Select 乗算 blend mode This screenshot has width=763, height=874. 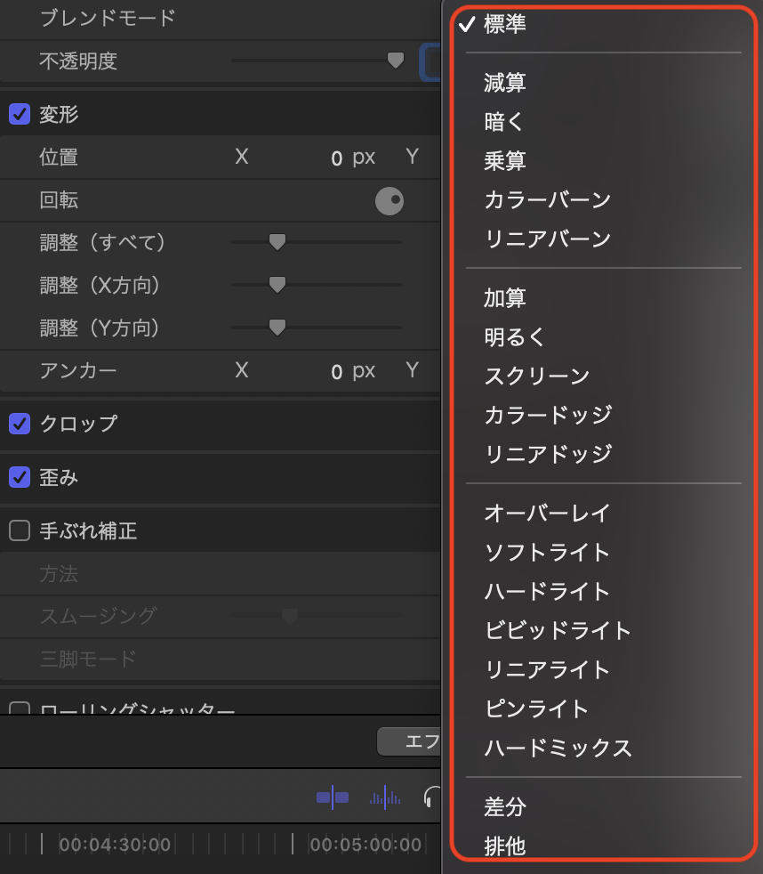pos(504,160)
